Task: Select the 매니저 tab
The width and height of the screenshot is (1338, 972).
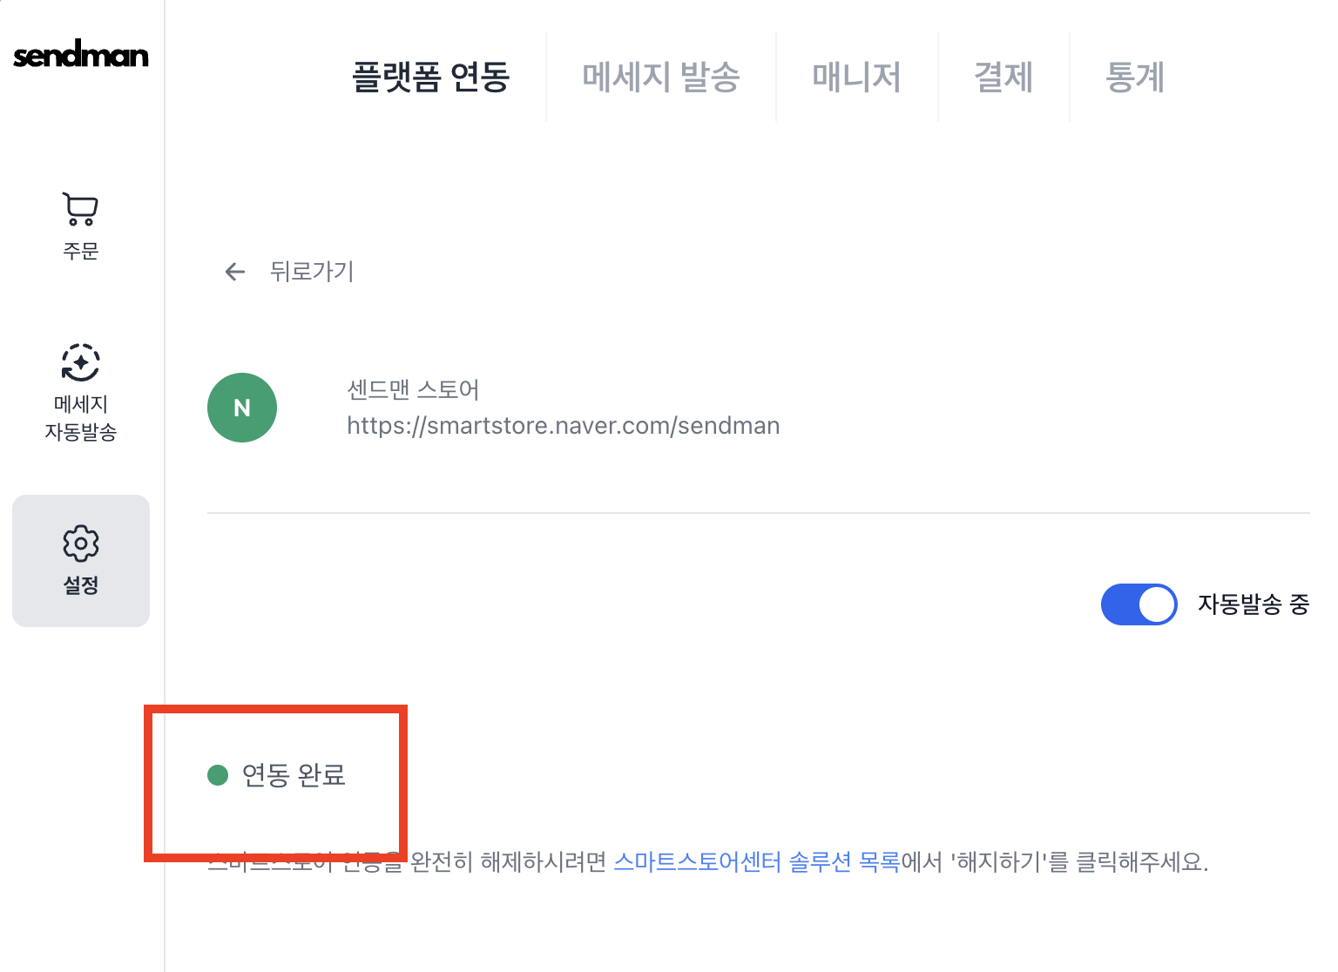Action: (856, 77)
